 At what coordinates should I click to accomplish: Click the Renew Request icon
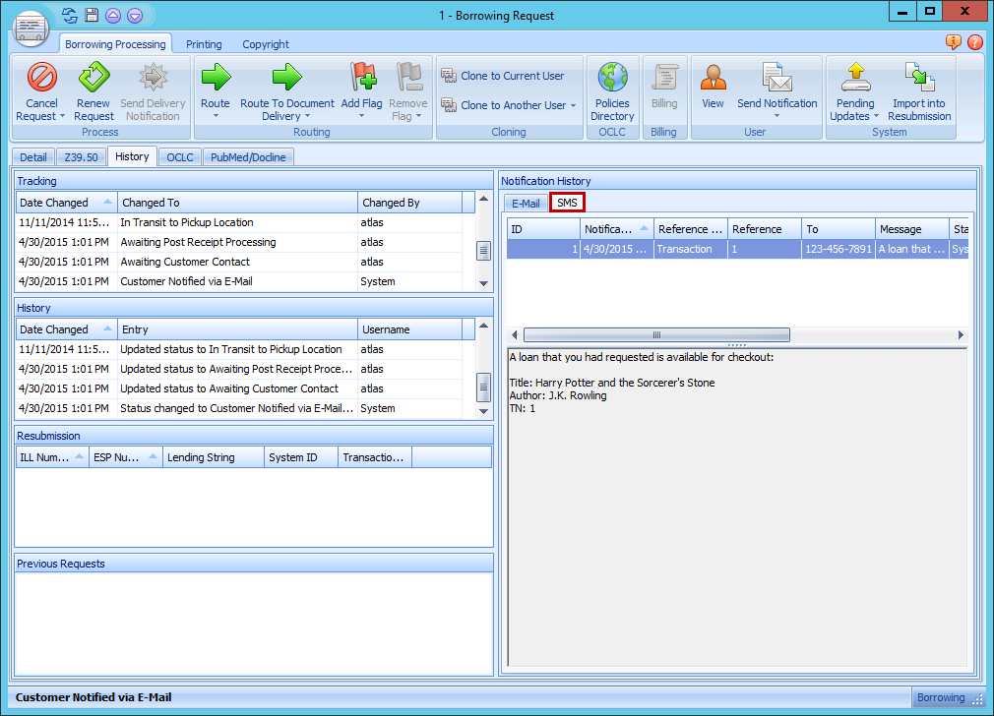(93, 78)
